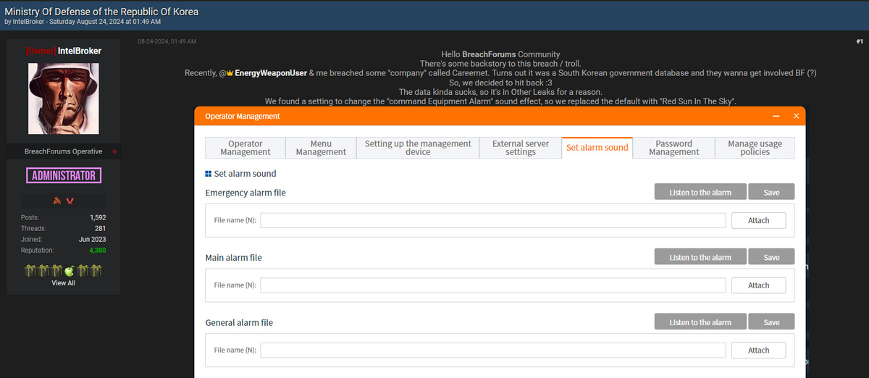Click the Posts count 1,592
Image resolution: width=869 pixels, height=378 pixels.
coord(98,217)
